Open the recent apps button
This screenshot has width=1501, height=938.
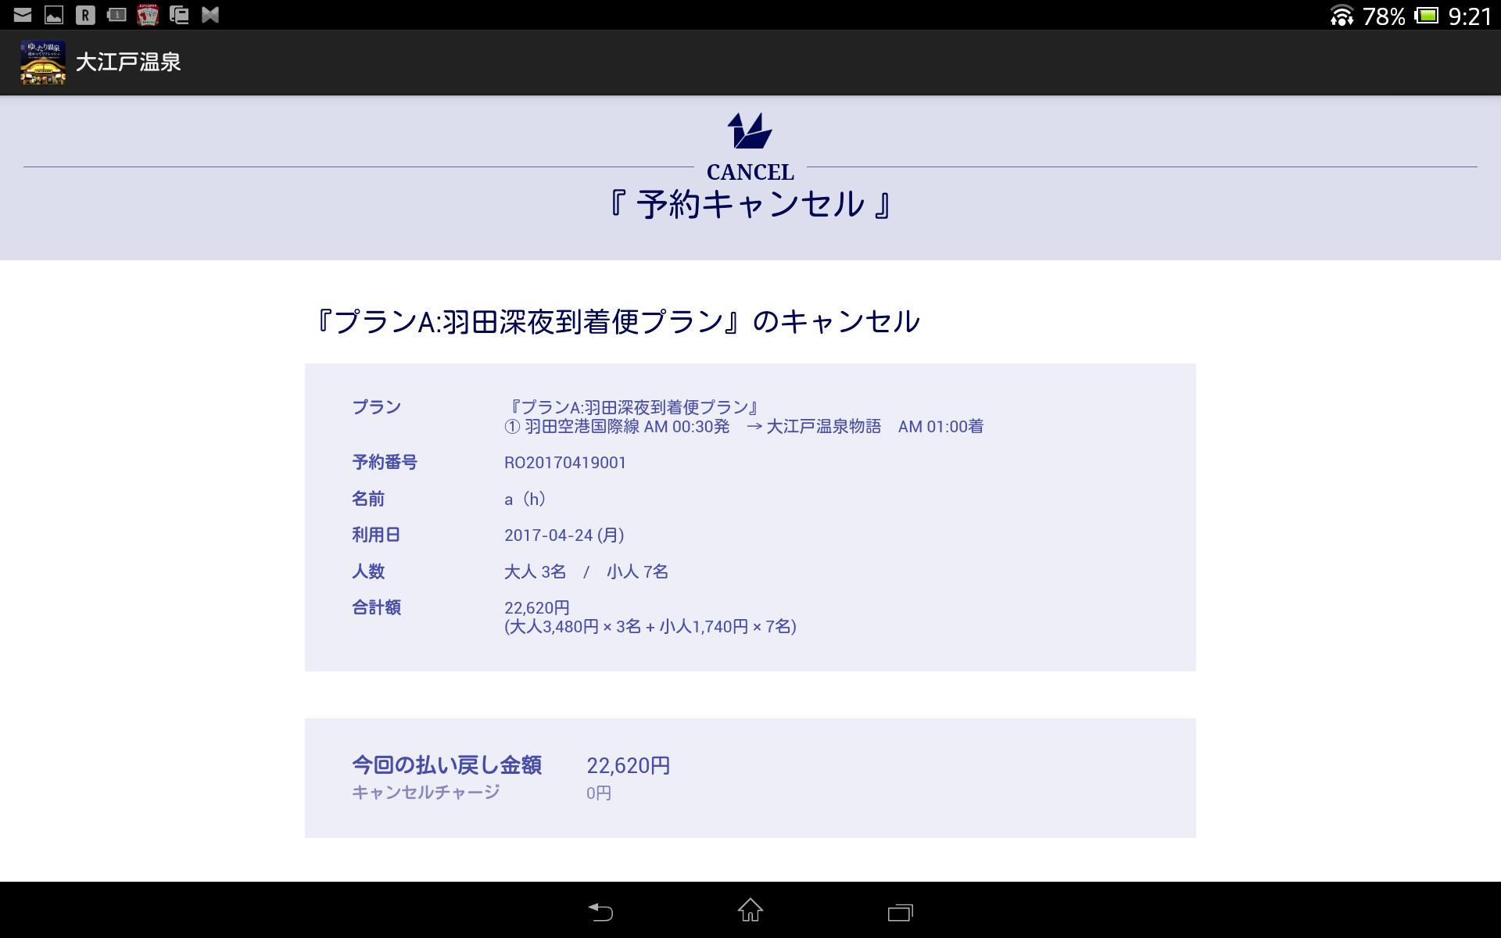[901, 911]
